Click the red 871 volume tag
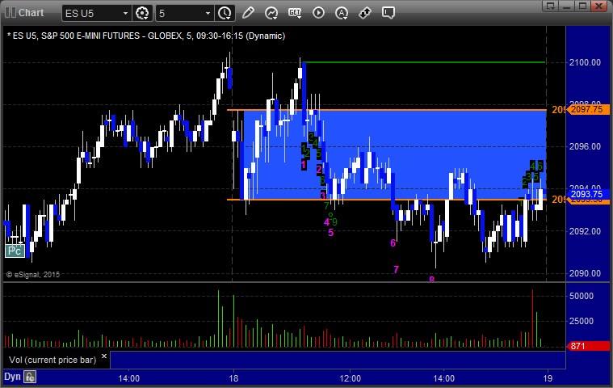This screenshot has width=613, height=388. (x=588, y=346)
